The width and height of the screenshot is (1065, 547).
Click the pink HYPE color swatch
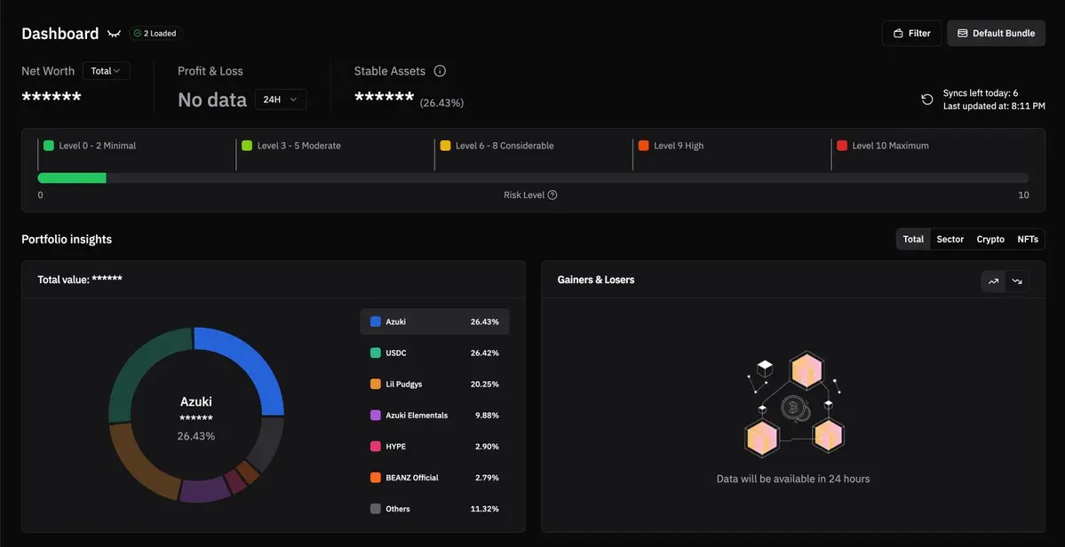pos(376,447)
